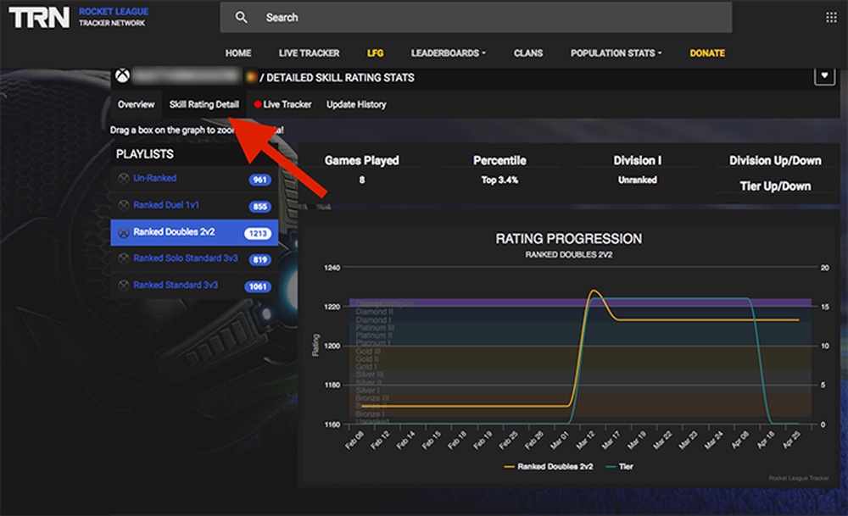Click the DONATE link in navigation
The height and width of the screenshot is (516, 848).
(706, 53)
